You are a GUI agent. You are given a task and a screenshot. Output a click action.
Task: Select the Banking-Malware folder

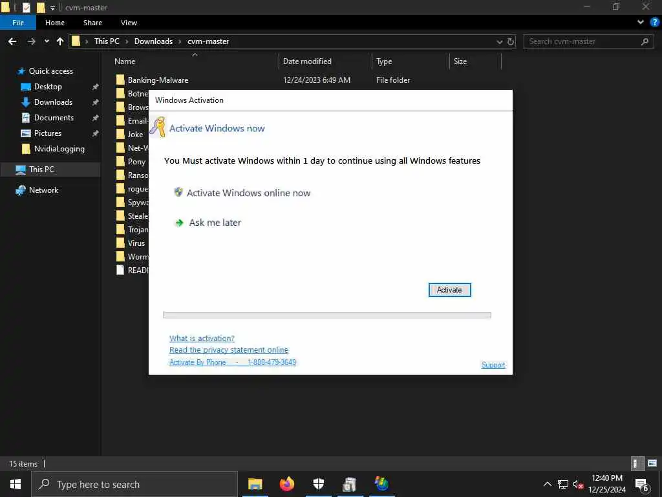(x=158, y=80)
